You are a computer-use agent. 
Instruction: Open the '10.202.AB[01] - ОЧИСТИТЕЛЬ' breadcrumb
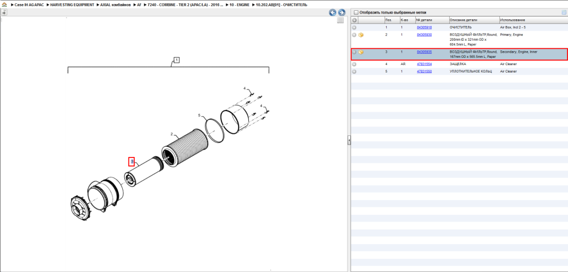point(282,5)
